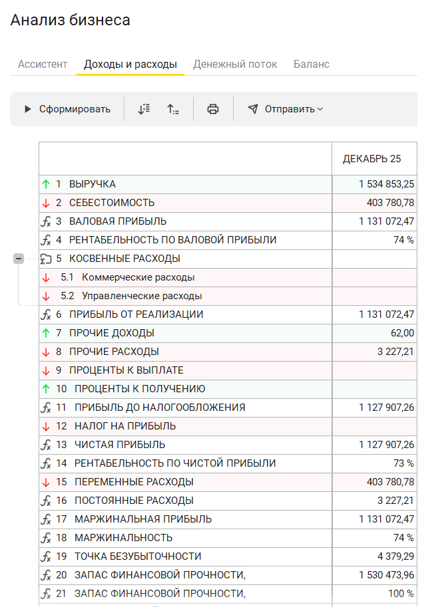
Task: Click the paper plane send icon
Action: (x=253, y=109)
